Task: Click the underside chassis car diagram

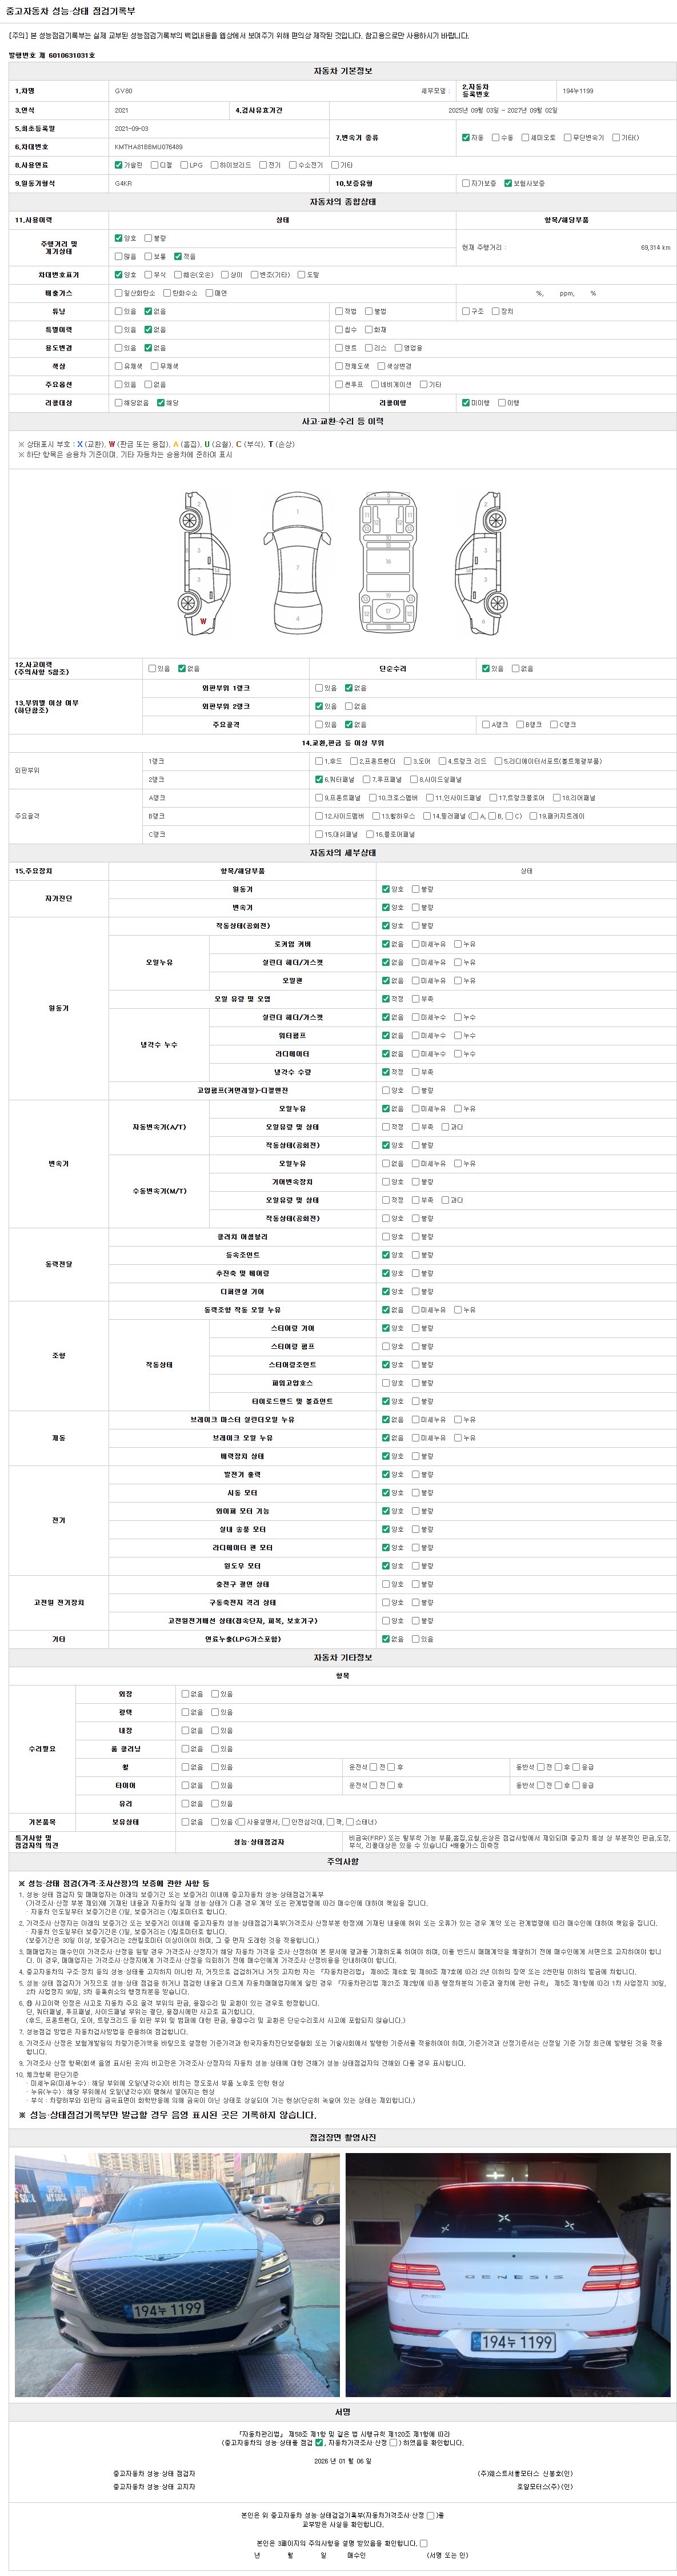Action: pyautogui.click(x=388, y=563)
